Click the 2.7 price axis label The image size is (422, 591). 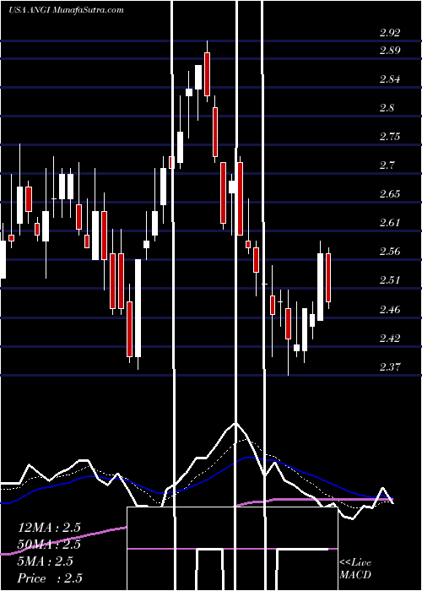(387, 165)
